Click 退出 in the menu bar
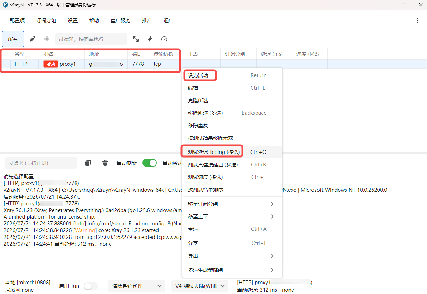The height and width of the screenshot is (294, 427). 168,20
